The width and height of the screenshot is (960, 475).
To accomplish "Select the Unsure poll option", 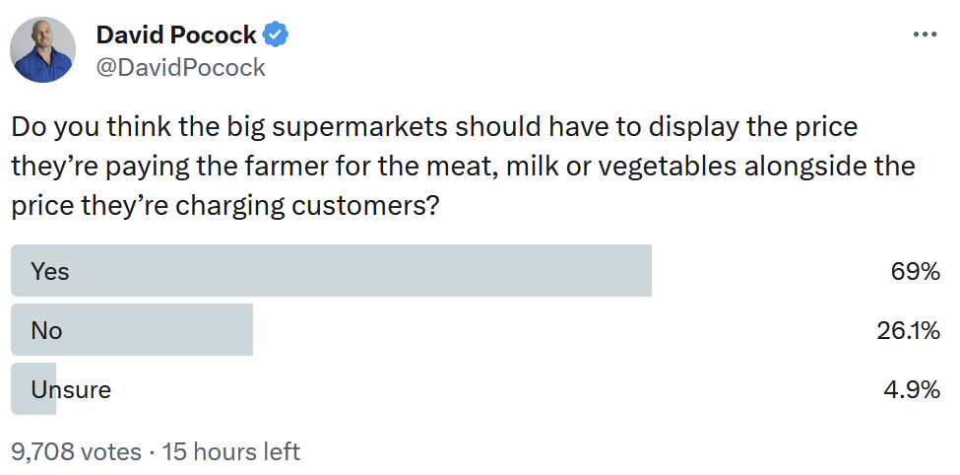I will coord(71,389).
